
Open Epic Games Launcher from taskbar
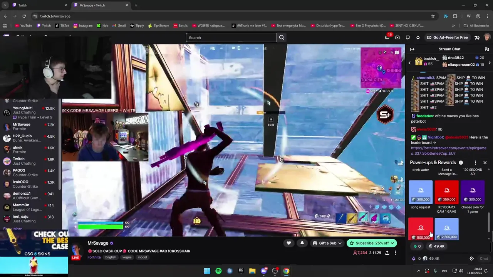tap(241, 271)
